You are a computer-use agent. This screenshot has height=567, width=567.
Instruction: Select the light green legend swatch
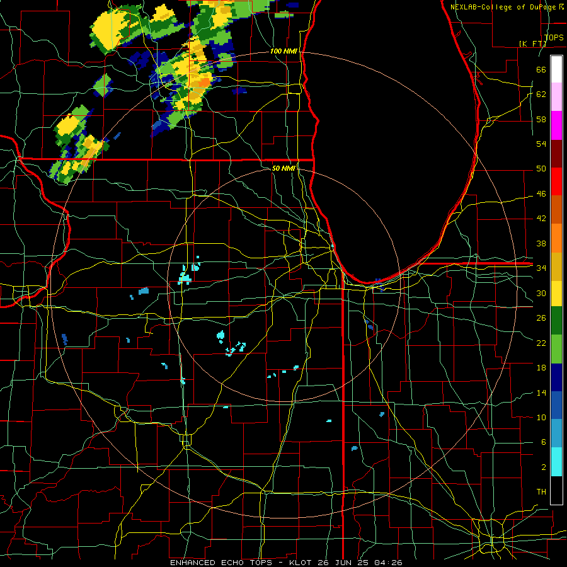coord(556,349)
